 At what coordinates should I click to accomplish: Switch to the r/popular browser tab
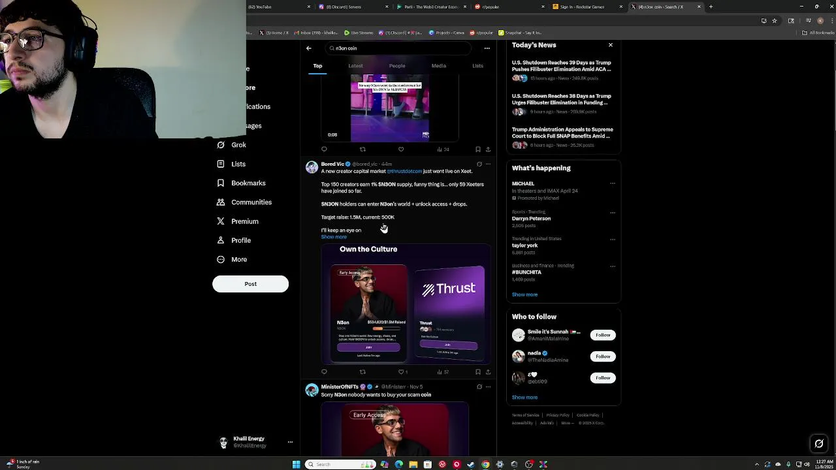[509, 7]
